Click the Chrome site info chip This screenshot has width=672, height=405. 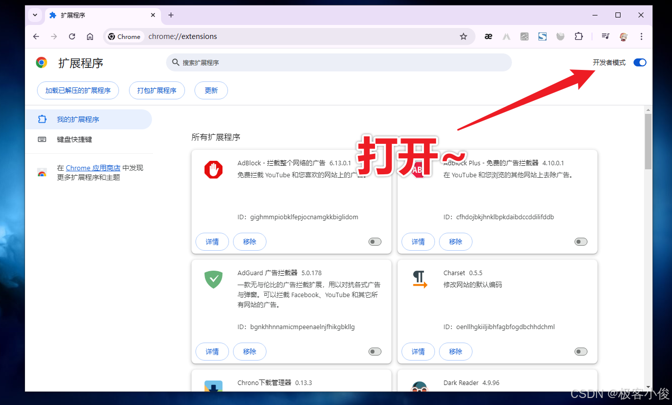(x=124, y=36)
